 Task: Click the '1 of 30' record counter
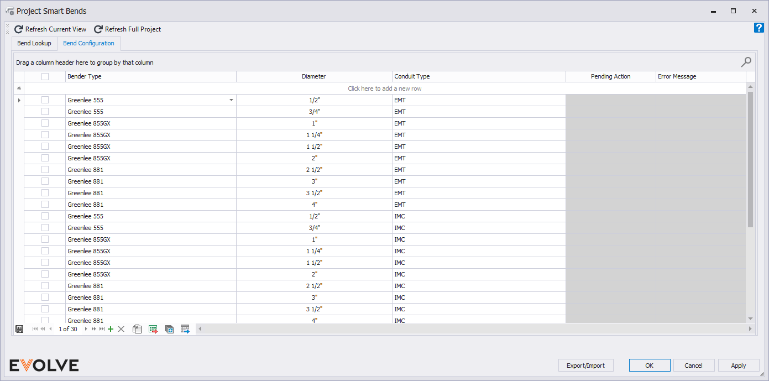(x=68, y=329)
